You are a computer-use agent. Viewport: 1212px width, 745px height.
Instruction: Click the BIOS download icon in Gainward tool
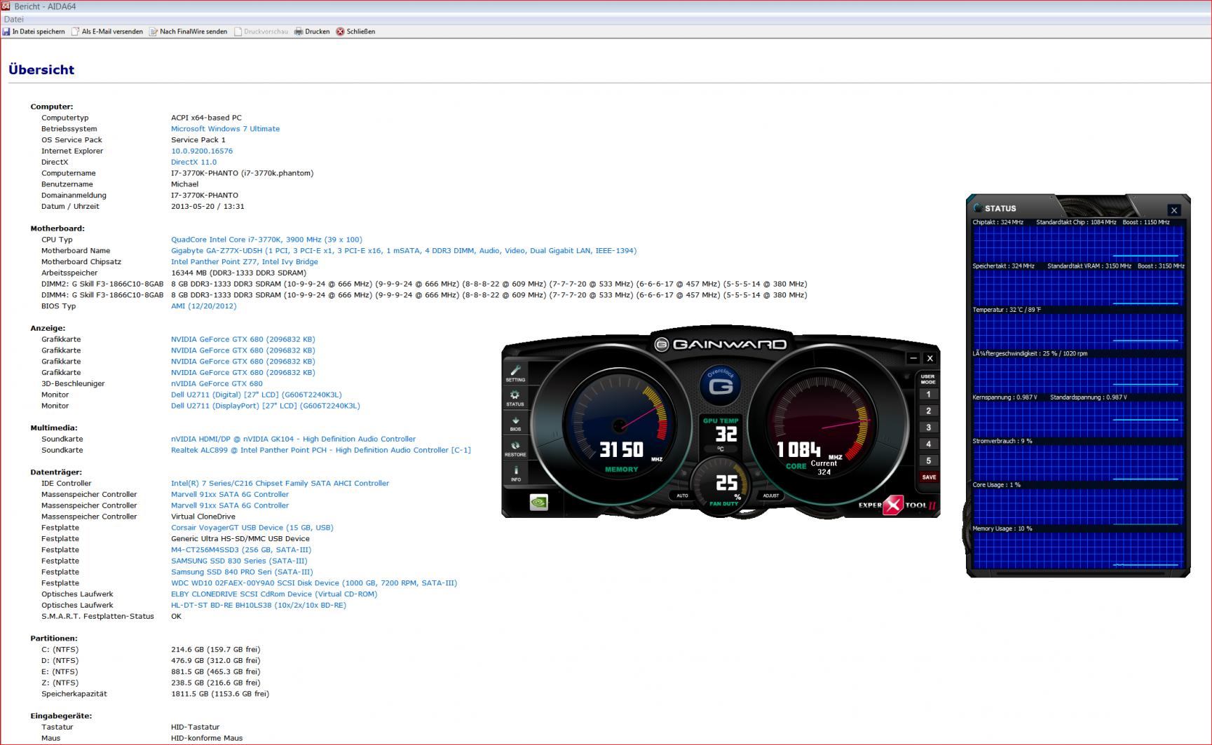tap(515, 423)
